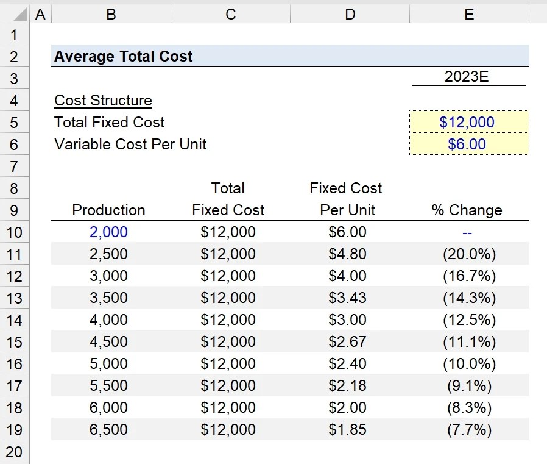Select column E header
Screen dimensions: 547x464
click(469, 14)
